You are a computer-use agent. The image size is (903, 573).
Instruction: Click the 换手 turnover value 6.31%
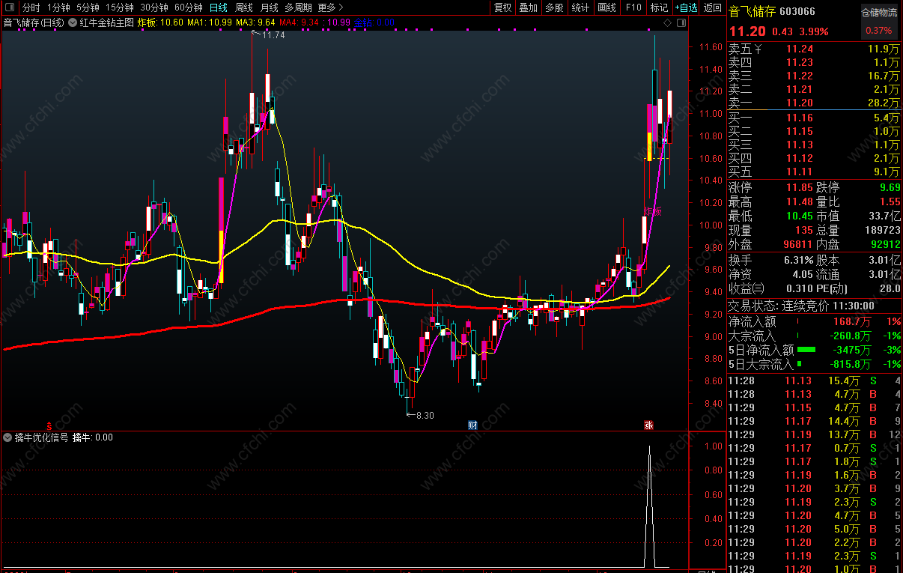pos(798,261)
